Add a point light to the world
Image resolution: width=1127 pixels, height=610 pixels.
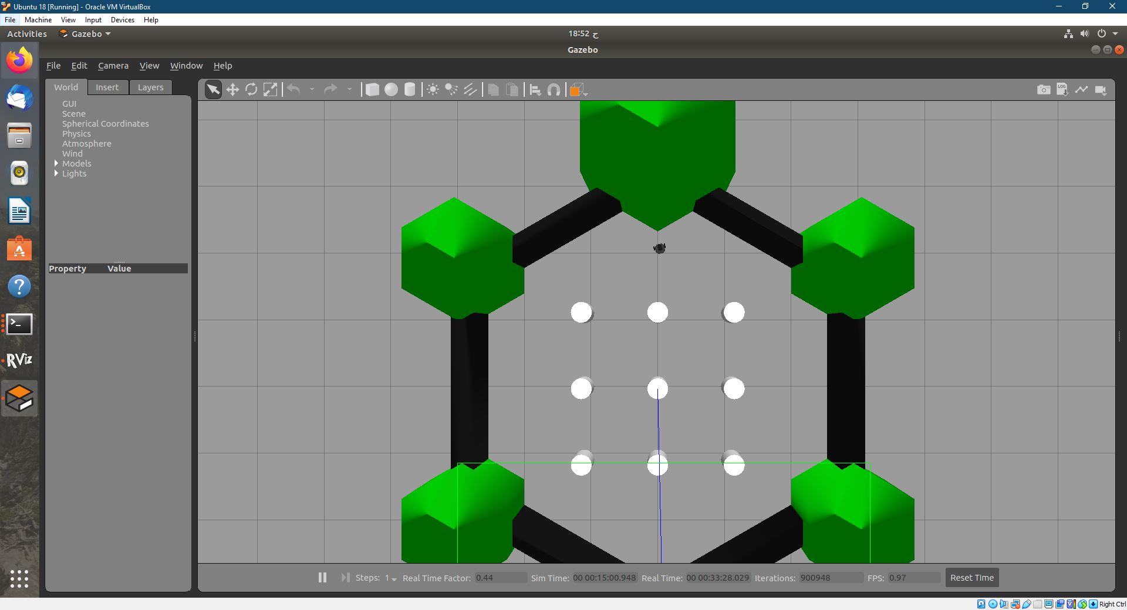pyautogui.click(x=433, y=89)
